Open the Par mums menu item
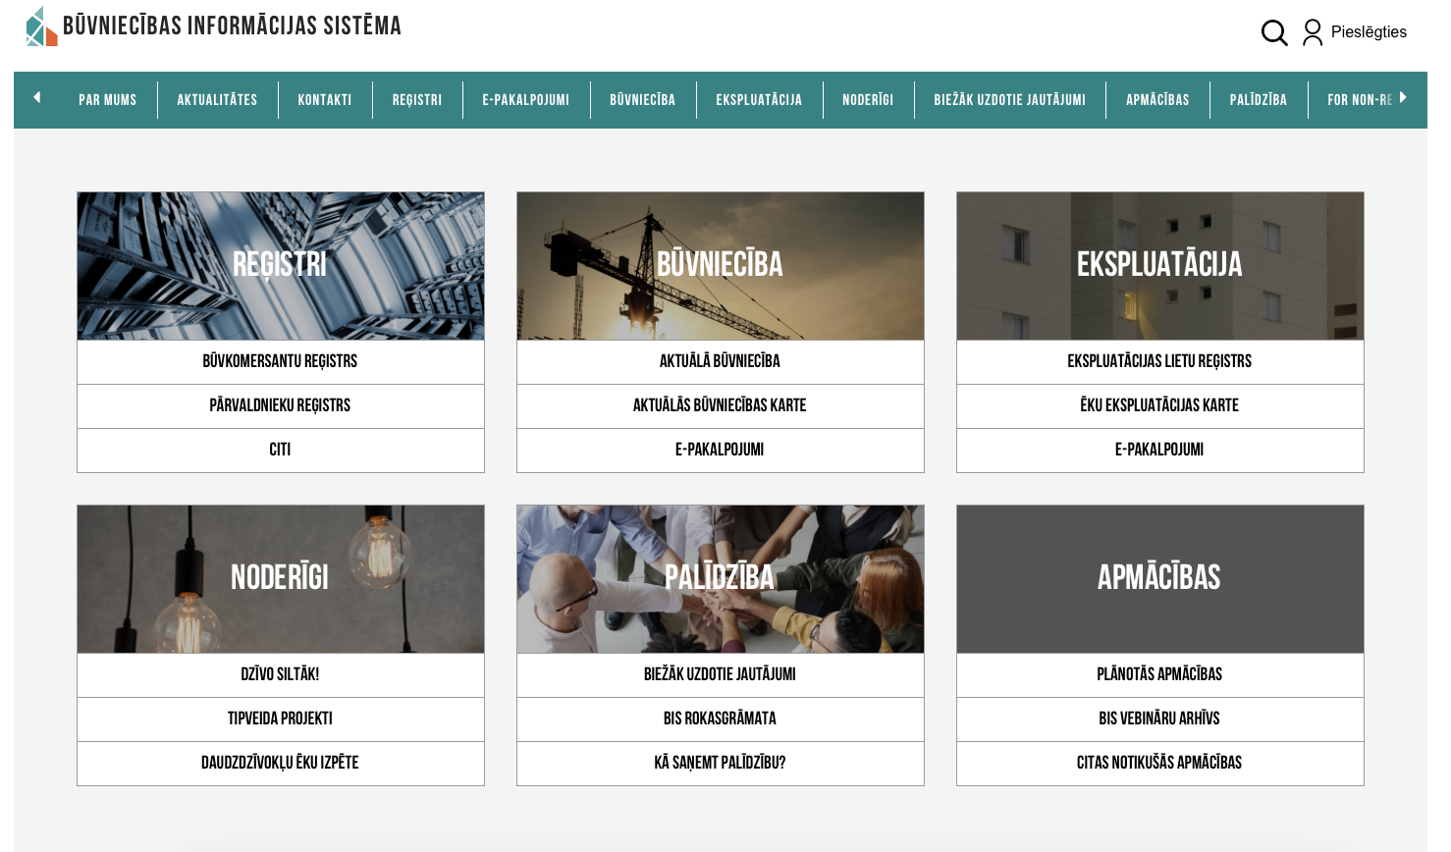This screenshot has width=1451, height=852. click(x=108, y=100)
